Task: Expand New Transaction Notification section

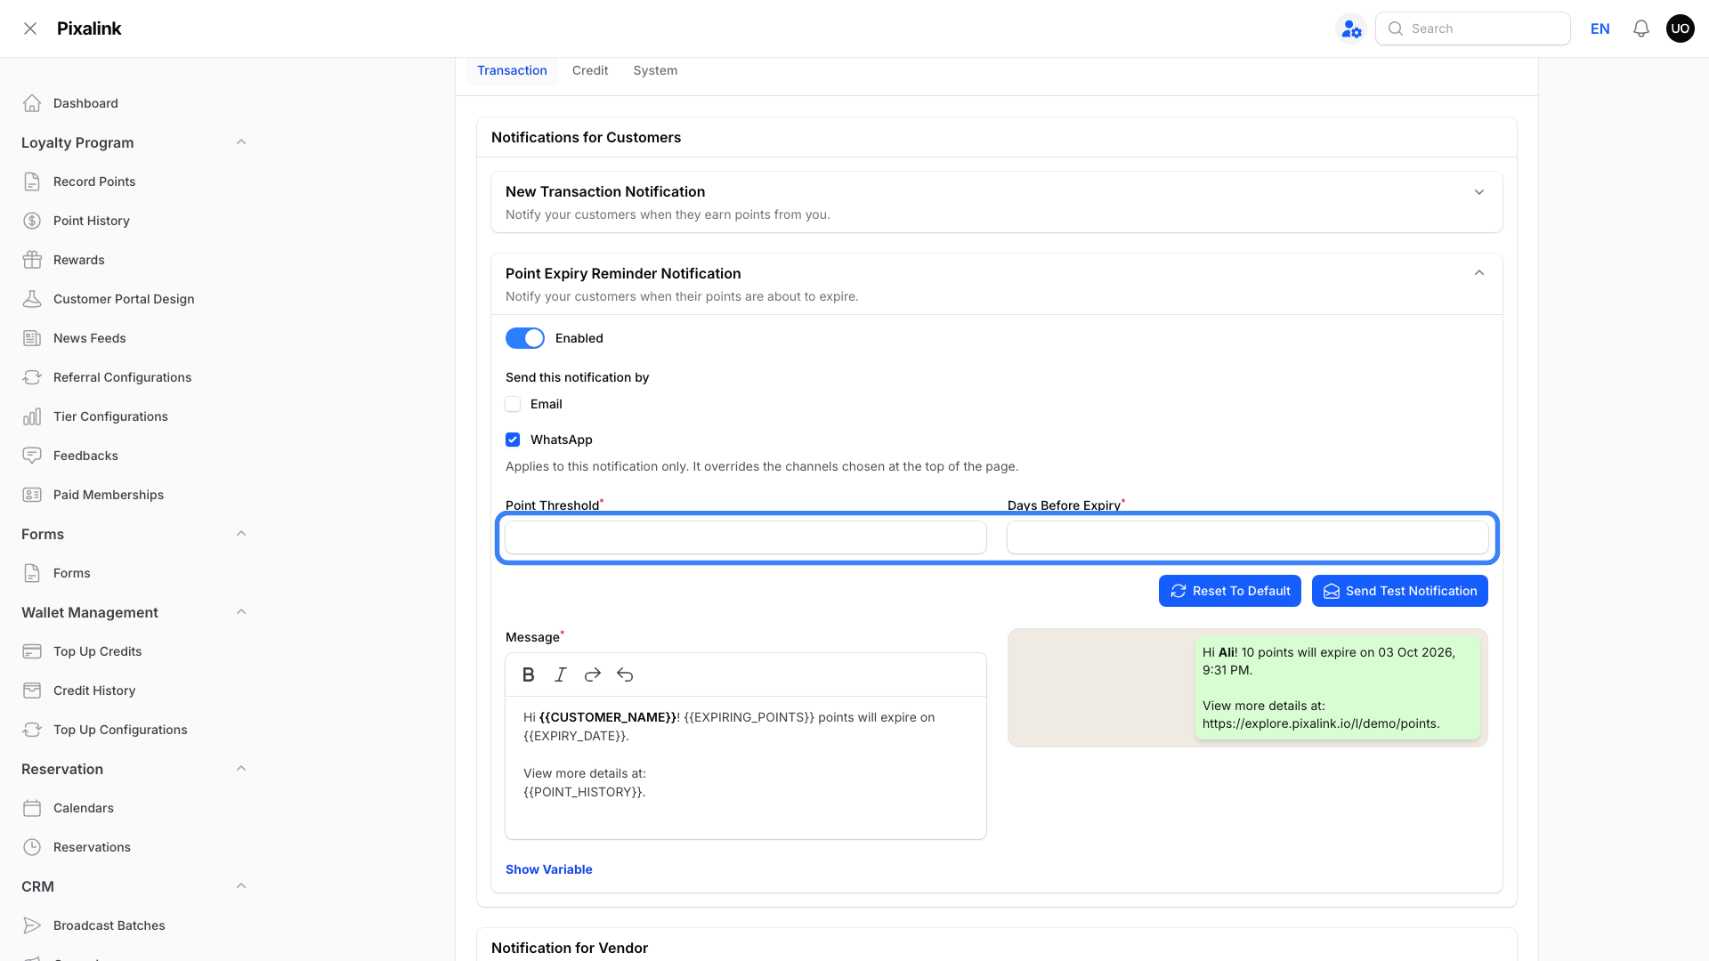Action: pos(1479,192)
